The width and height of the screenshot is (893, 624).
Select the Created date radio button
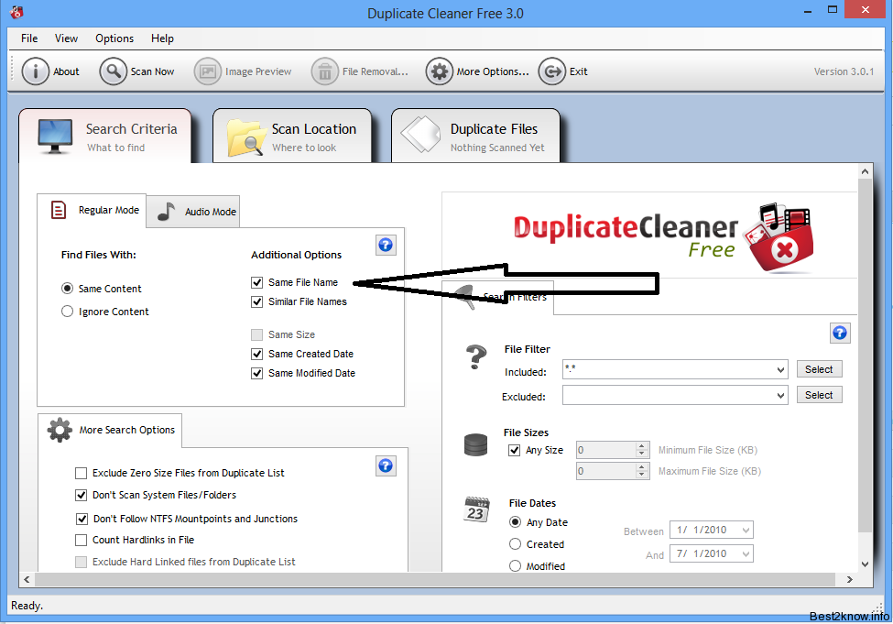point(515,544)
